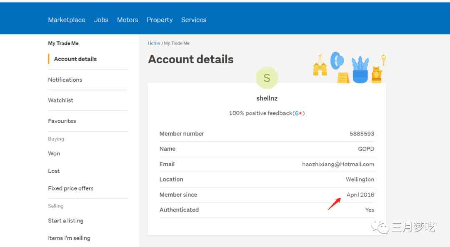
Task: Open Services from the top navigation
Action: [x=194, y=20]
